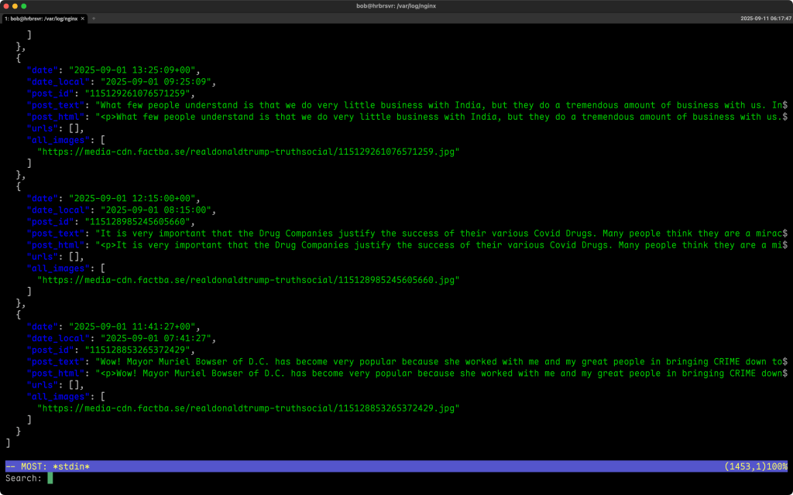Screen dimensions: 793x495
Task: Maximize the terminal with the green button
Action: pos(24,6)
